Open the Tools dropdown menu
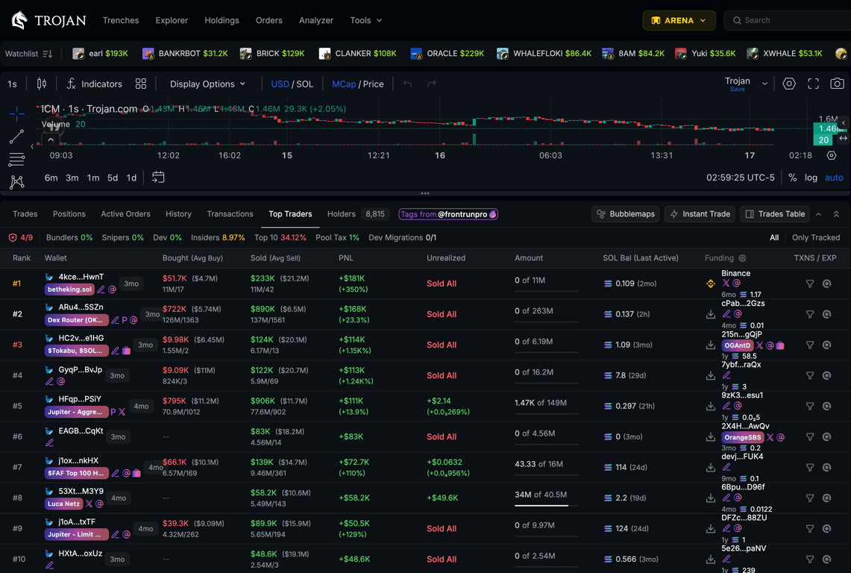 click(x=365, y=20)
